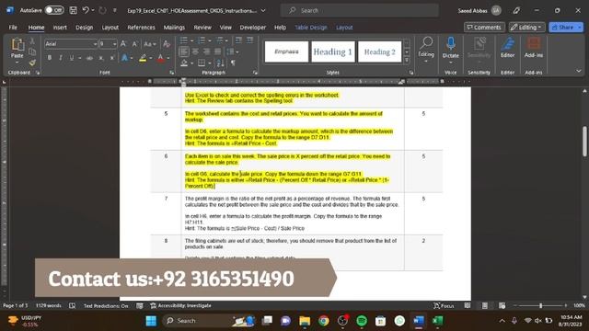
Task: Switch to the Design tab
Action: tap(84, 28)
